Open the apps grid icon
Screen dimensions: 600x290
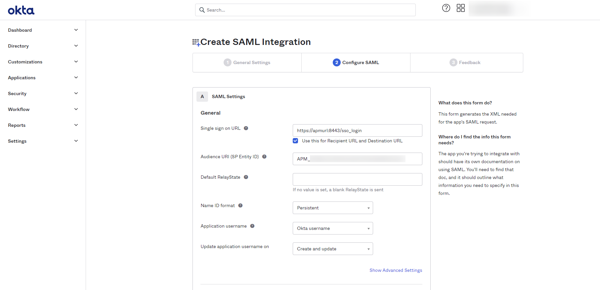pos(460,8)
